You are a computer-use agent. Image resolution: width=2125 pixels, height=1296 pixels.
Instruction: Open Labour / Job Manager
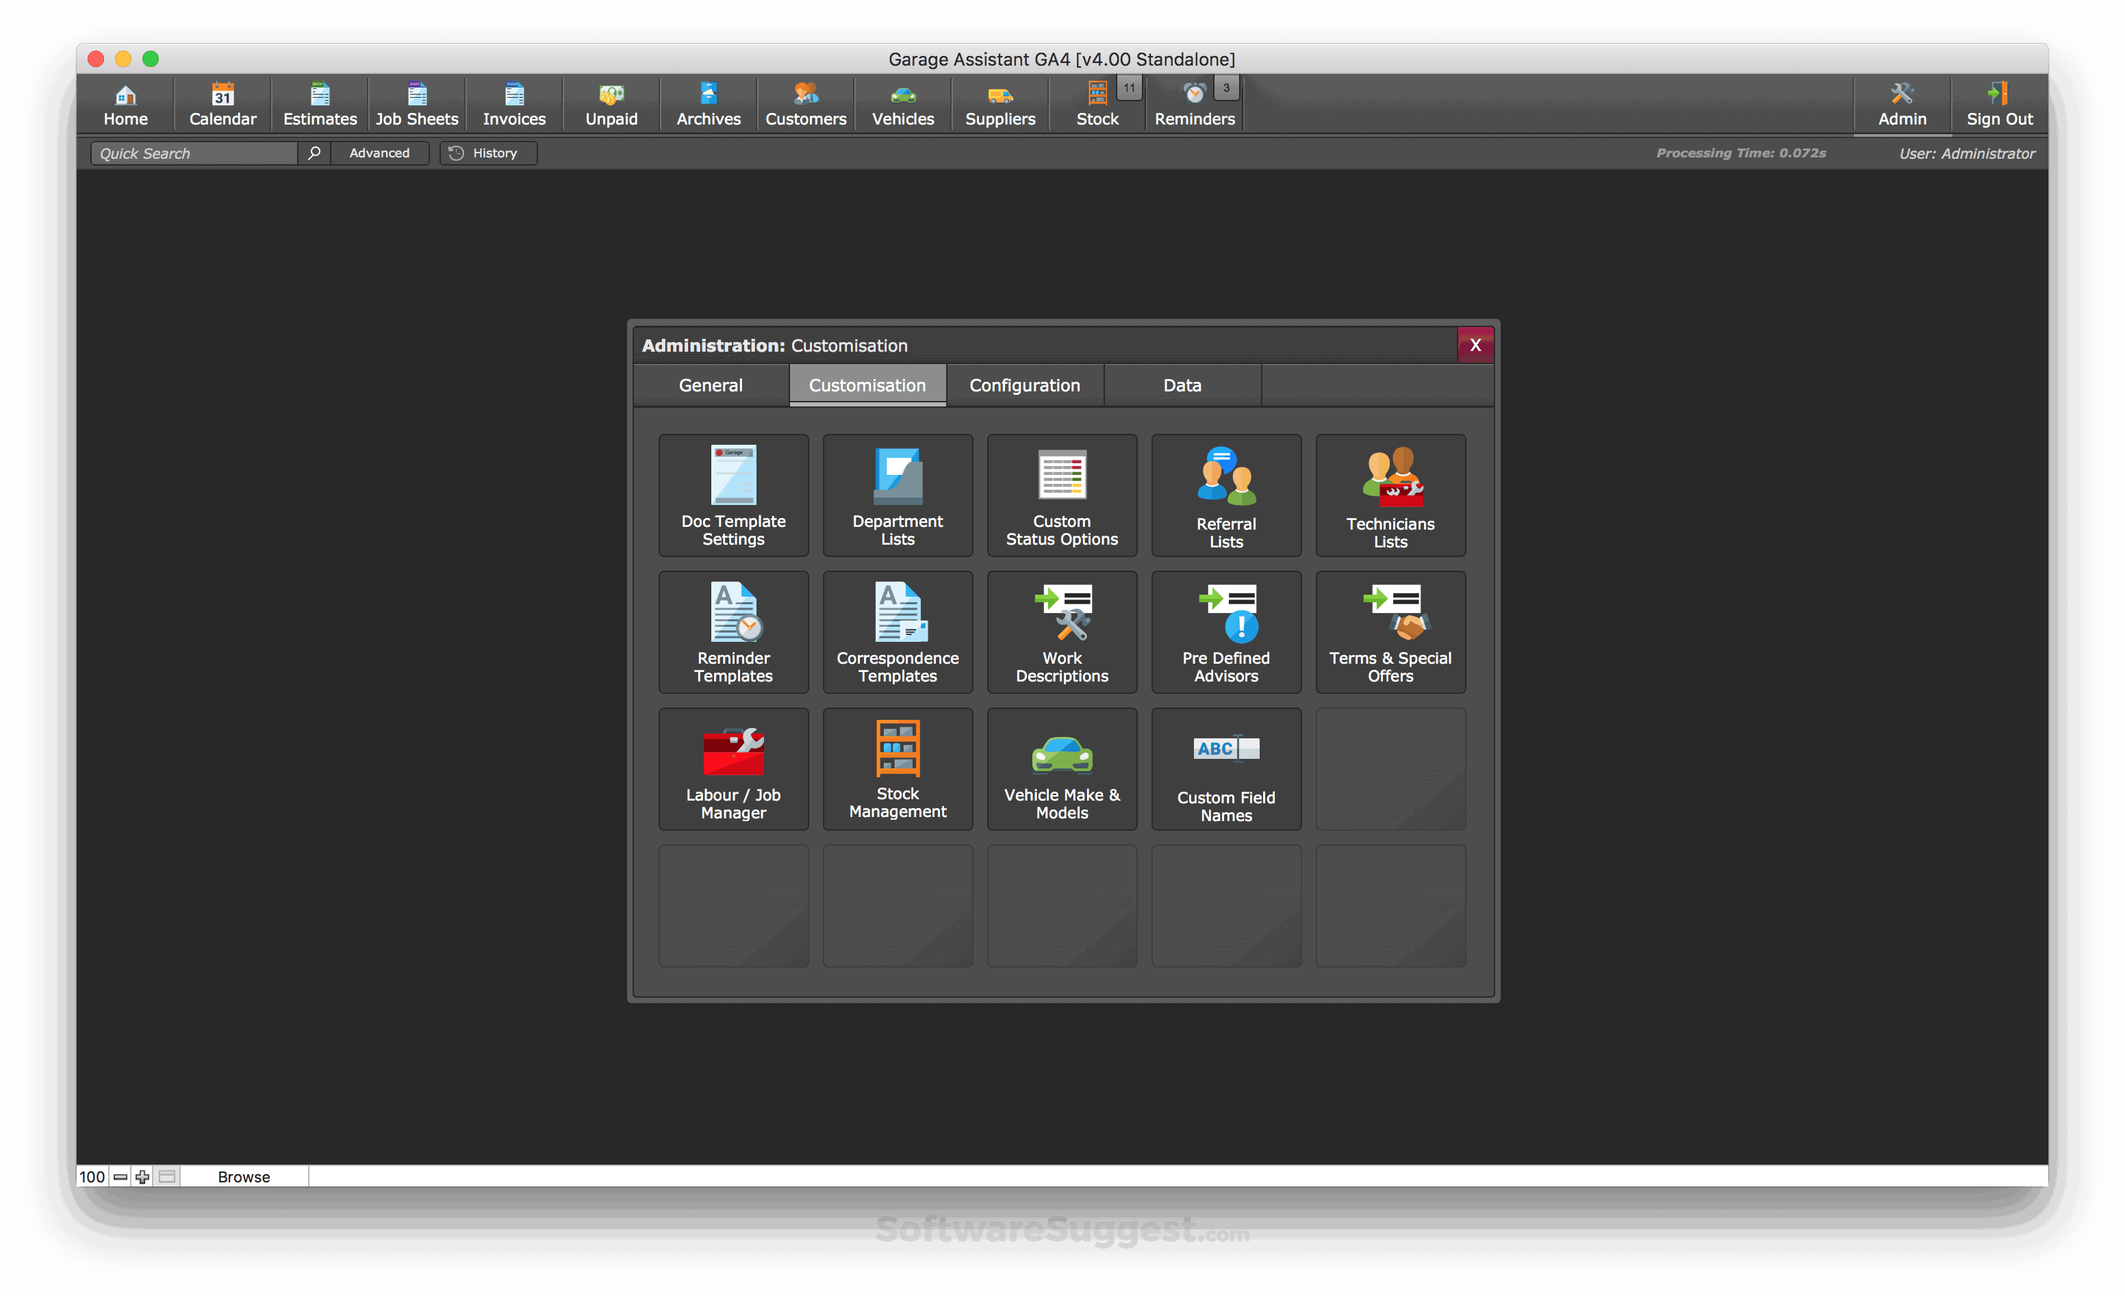(x=733, y=769)
